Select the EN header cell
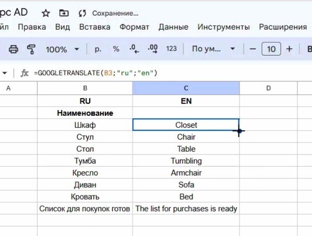Image resolution: width=312 pixels, height=236 pixels. [186, 101]
